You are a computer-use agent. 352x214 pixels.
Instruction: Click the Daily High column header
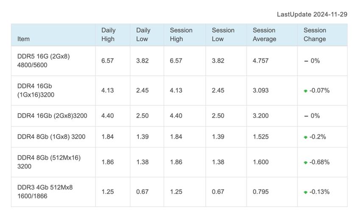(108, 35)
